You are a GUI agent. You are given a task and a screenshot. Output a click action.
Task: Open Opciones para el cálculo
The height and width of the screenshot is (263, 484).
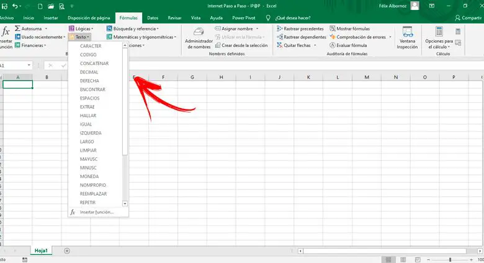[x=439, y=38]
